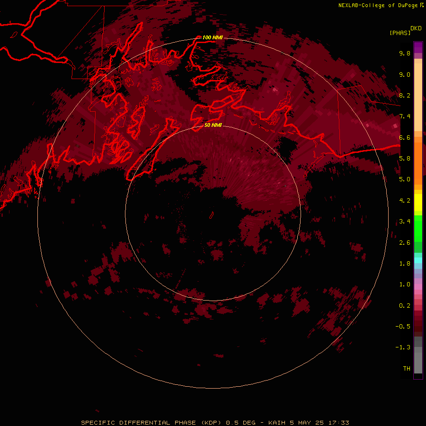Click the DKD label above the color scale
This screenshot has height=426, width=426.
[416, 28]
